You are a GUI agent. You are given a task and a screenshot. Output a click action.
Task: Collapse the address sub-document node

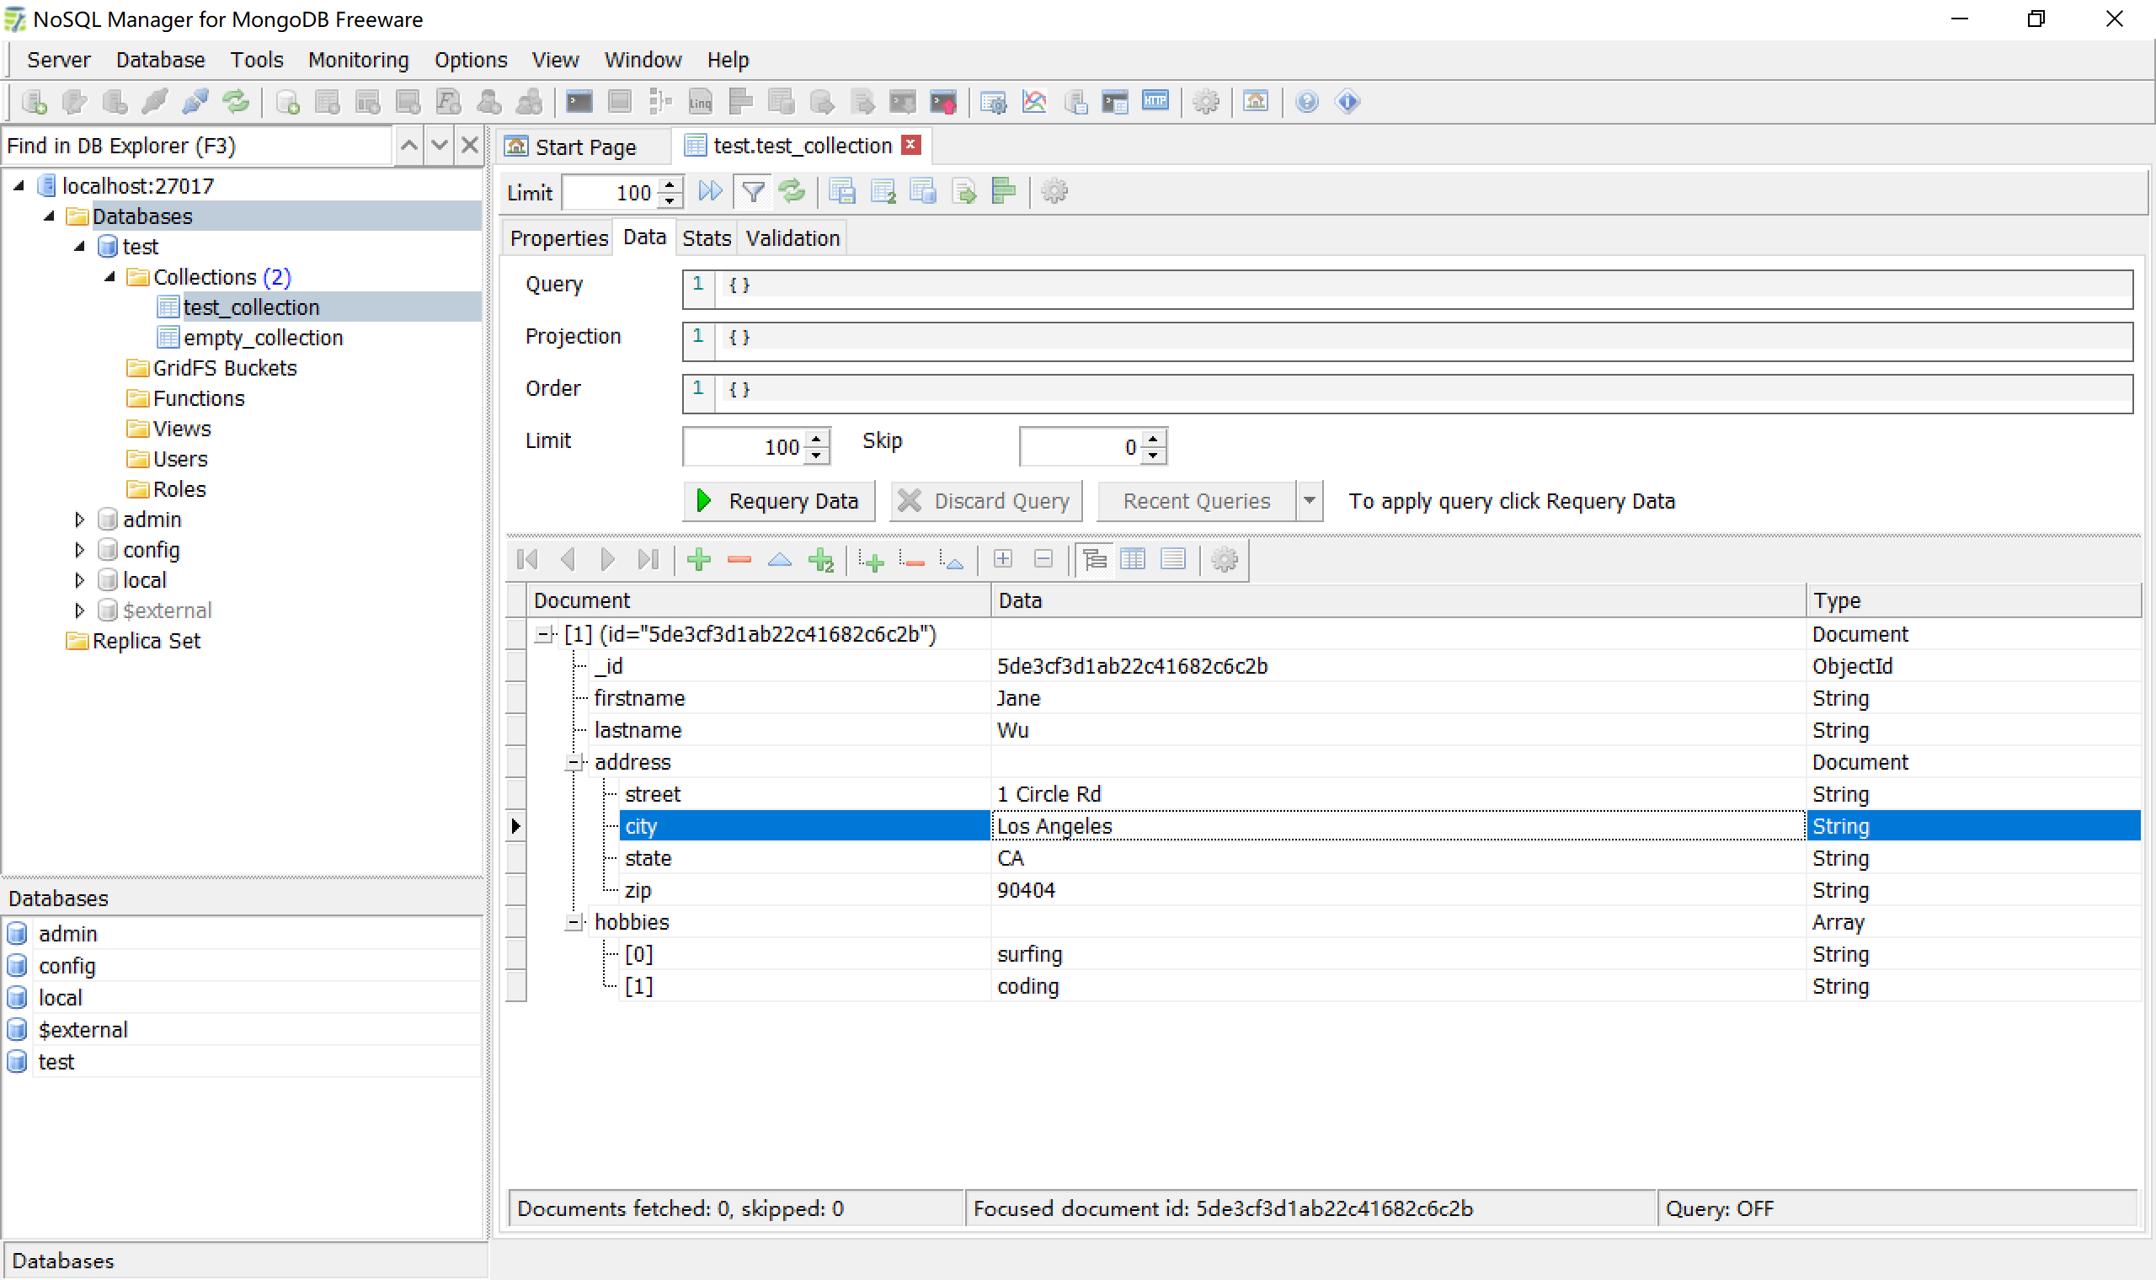[x=573, y=762]
